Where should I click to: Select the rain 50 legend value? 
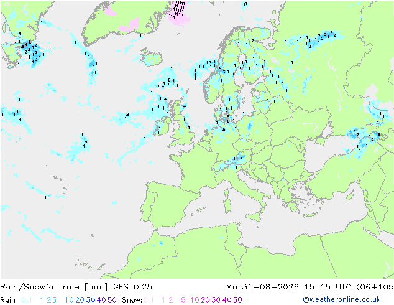coord(112,300)
